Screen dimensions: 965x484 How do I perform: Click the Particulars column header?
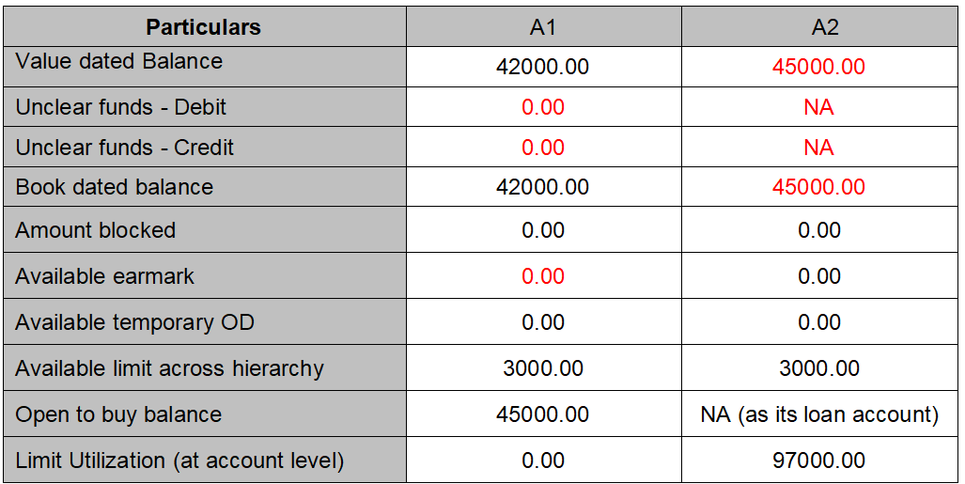point(203,27)
